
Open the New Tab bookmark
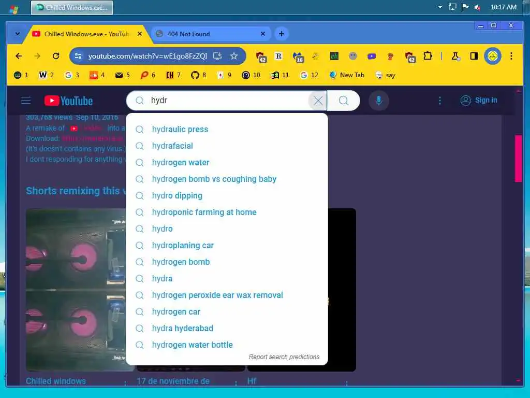point(347,75)
